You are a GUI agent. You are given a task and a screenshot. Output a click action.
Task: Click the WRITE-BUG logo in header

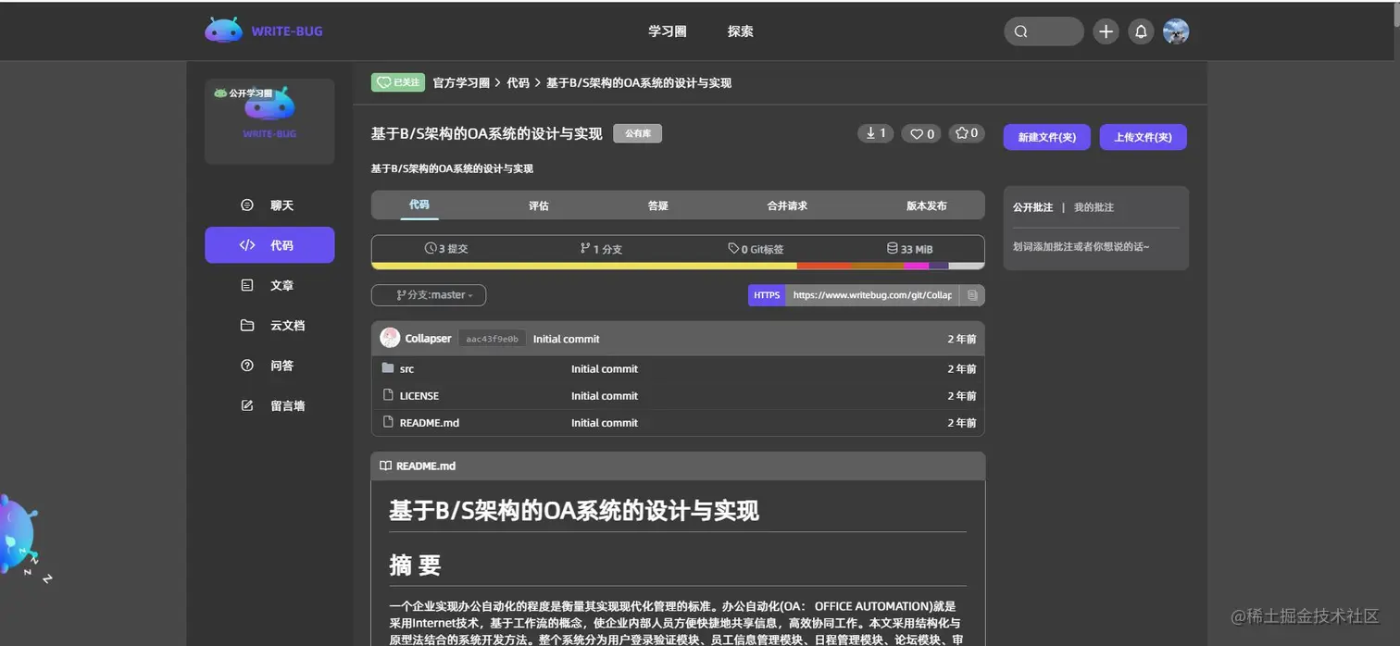pyautogui.click(x=264, y=31)
